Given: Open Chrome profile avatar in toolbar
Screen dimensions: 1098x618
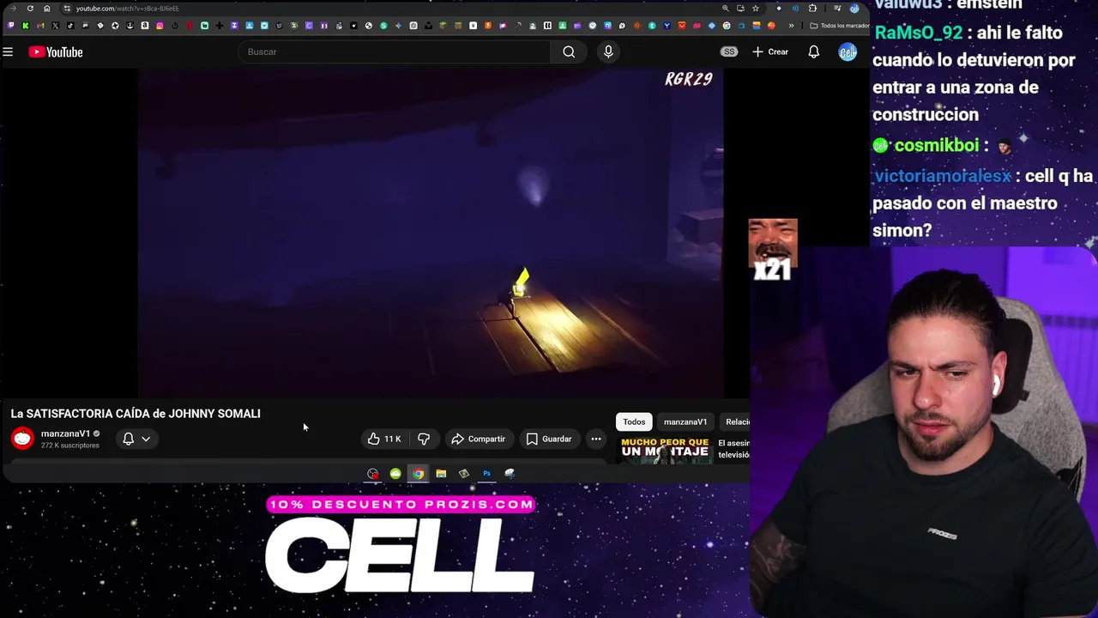Looking at the screenshot, I should click(854, 9).
